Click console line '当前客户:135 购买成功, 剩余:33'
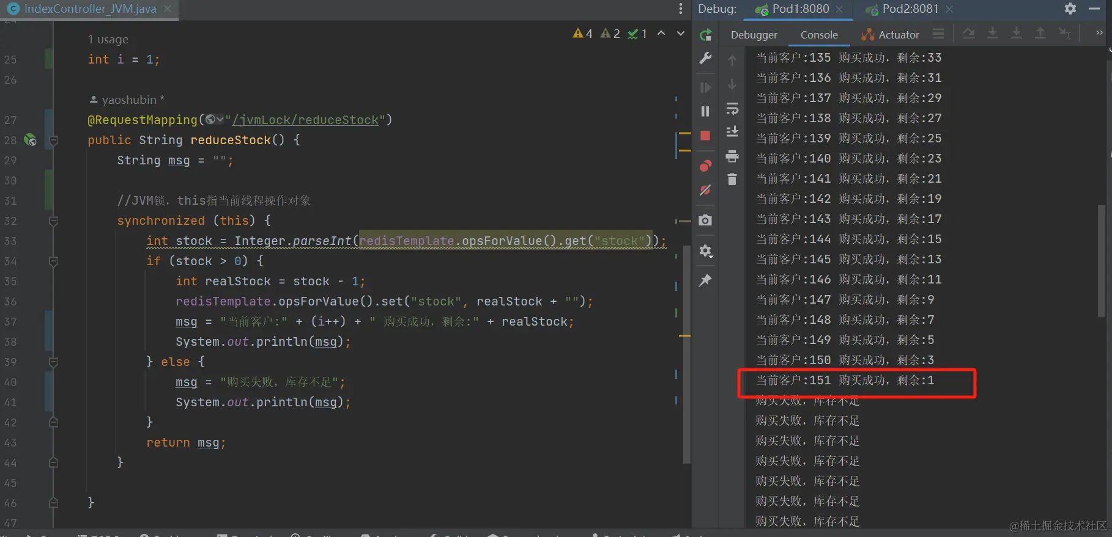 coord(848,57)
